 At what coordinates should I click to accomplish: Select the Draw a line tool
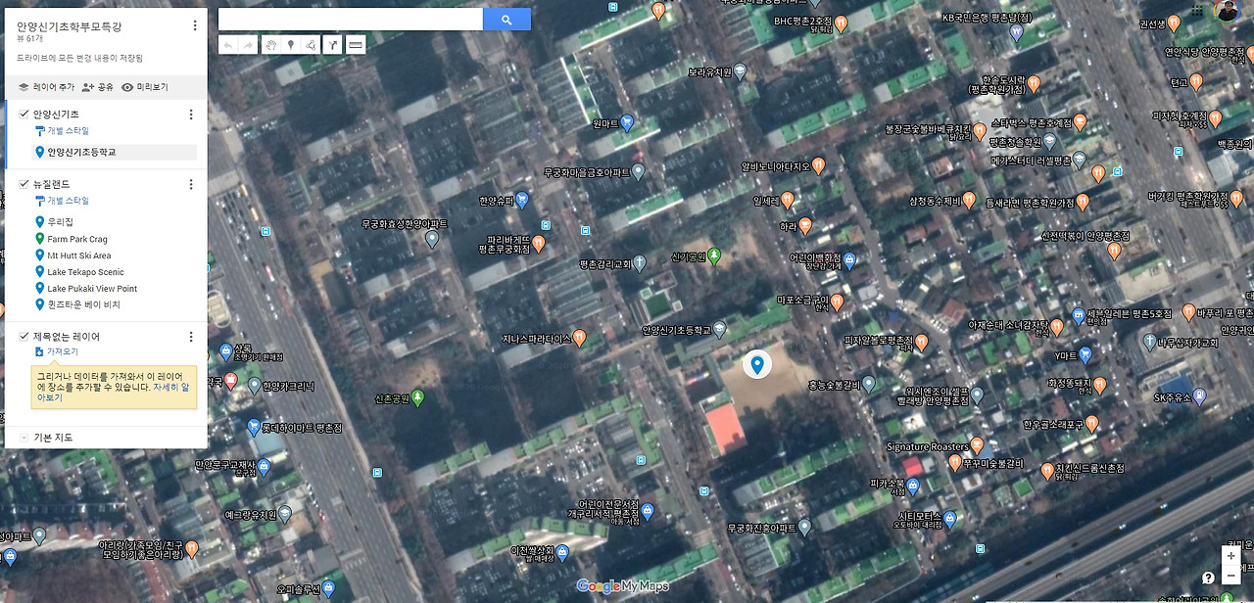310,44
